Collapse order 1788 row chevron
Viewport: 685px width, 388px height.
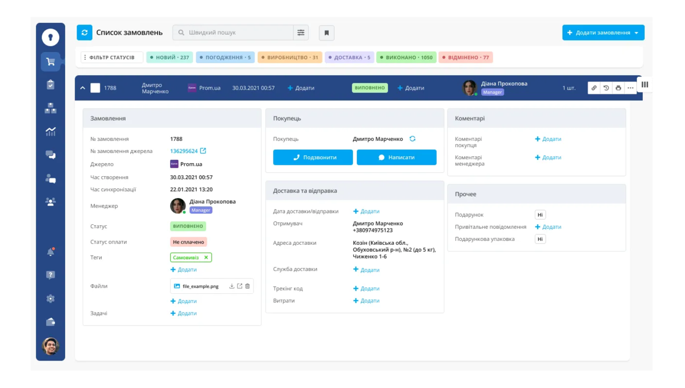pos(83,88)
